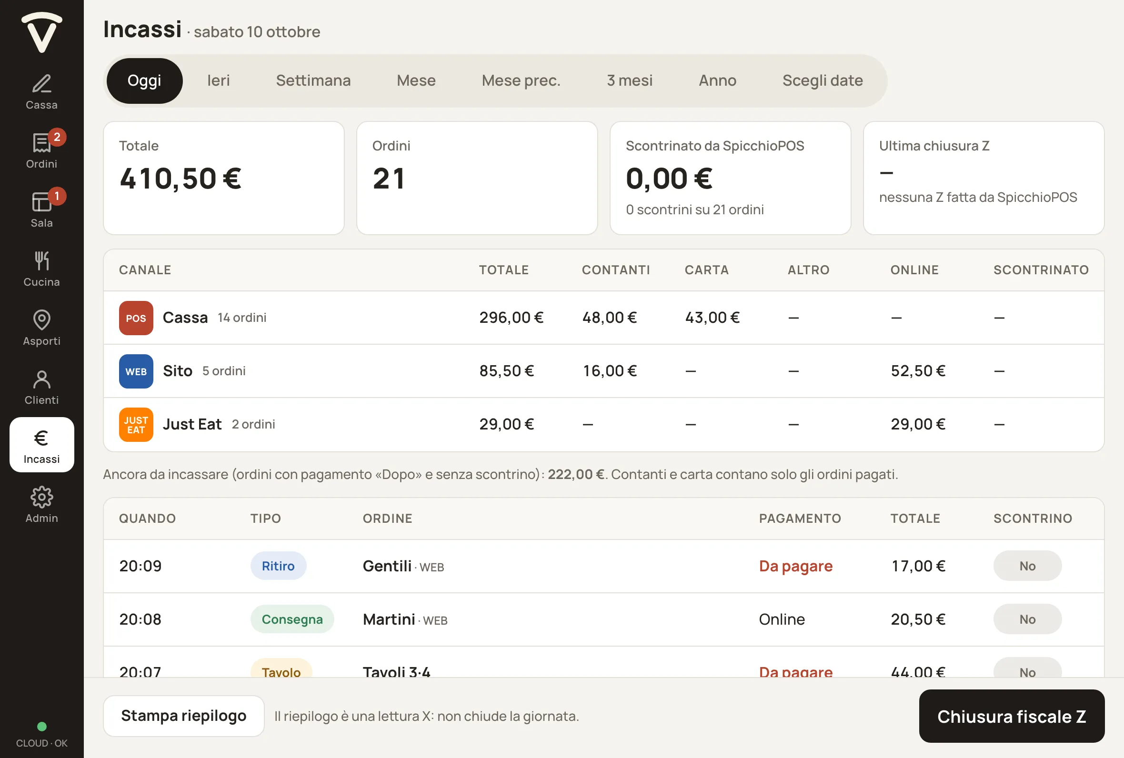The height and width of the screenshot is (758, 1124).
Task: Switch to the Settimana tab
Action: pos(313,81)
